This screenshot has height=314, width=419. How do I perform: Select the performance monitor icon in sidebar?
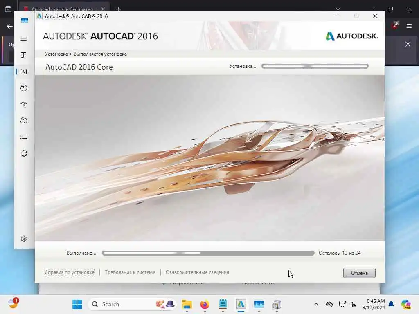click(x=24, y=72)
